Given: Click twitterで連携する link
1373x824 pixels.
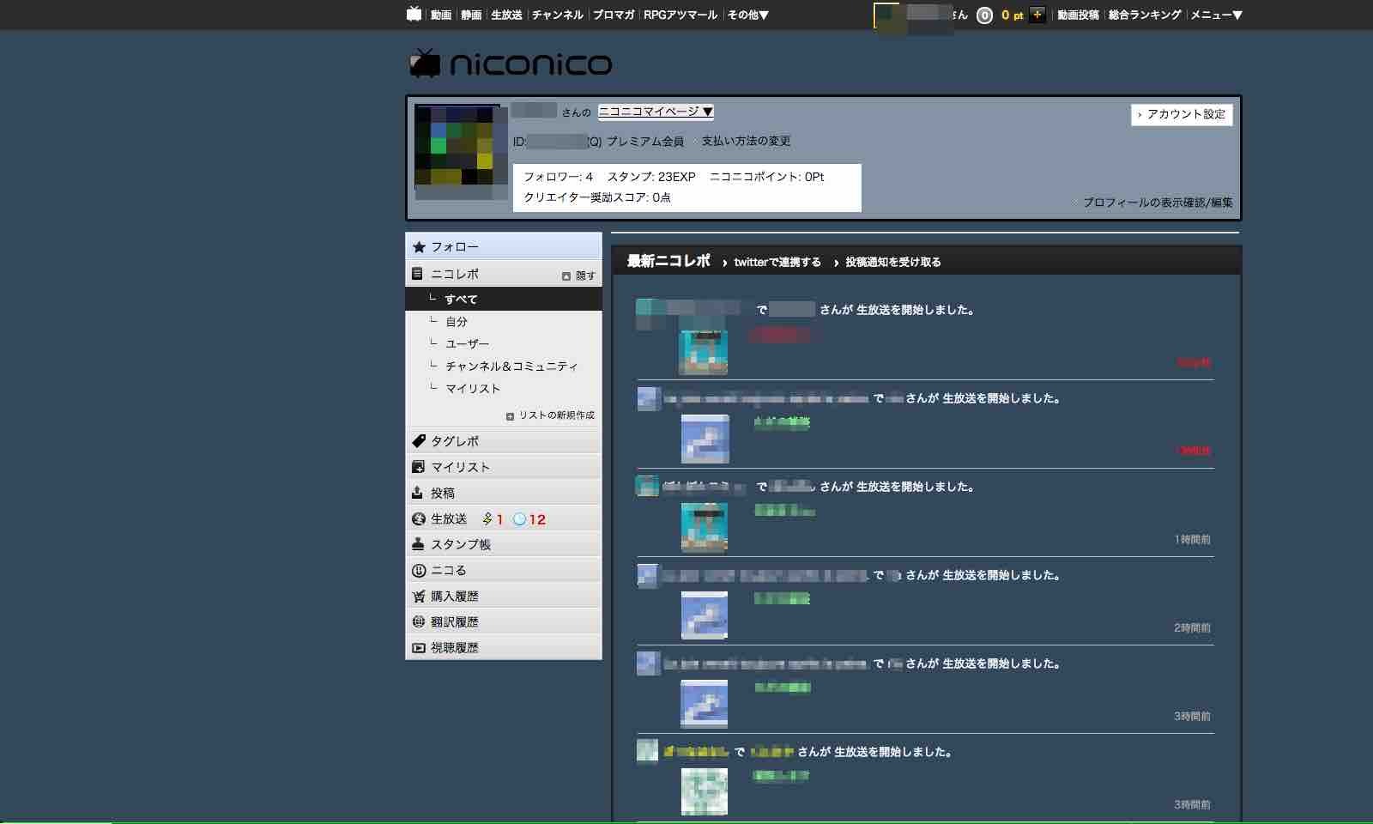Looking at the screenshot, I should click(777, 262).
